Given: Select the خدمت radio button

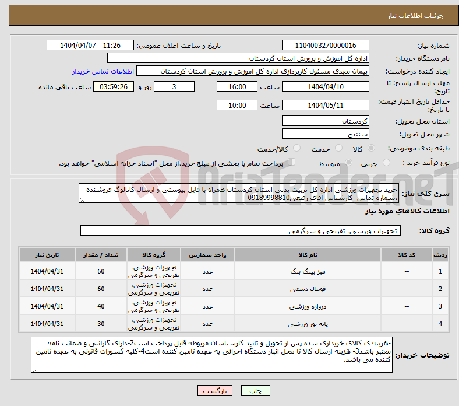Looking at the screenshot, I should tap(338, 148).
